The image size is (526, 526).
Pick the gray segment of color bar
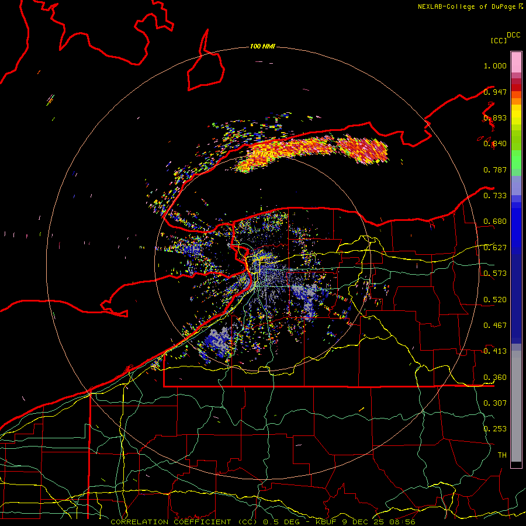click(x=516, y=406)
